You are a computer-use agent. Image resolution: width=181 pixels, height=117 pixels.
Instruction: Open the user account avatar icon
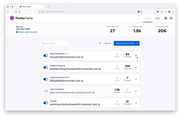171,18
